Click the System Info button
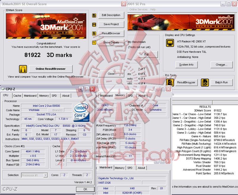 [187, 65]
